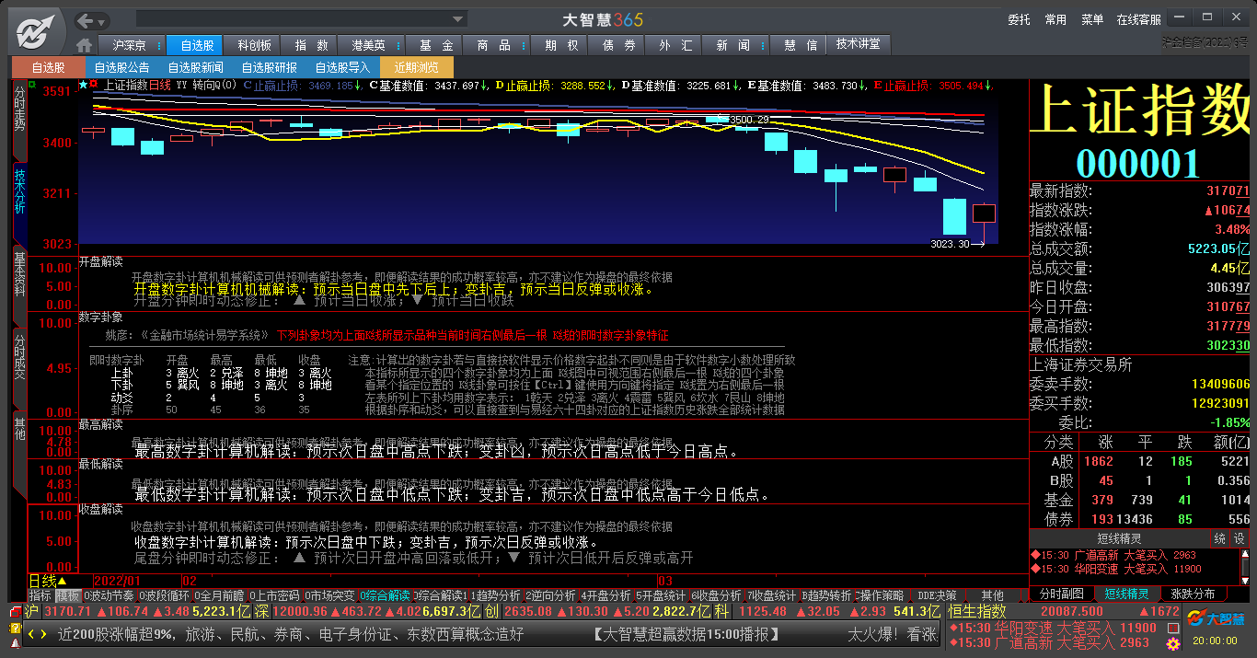Click 自选股导入 import button
The image size is (1257, 658).
[x=342, y=67]
